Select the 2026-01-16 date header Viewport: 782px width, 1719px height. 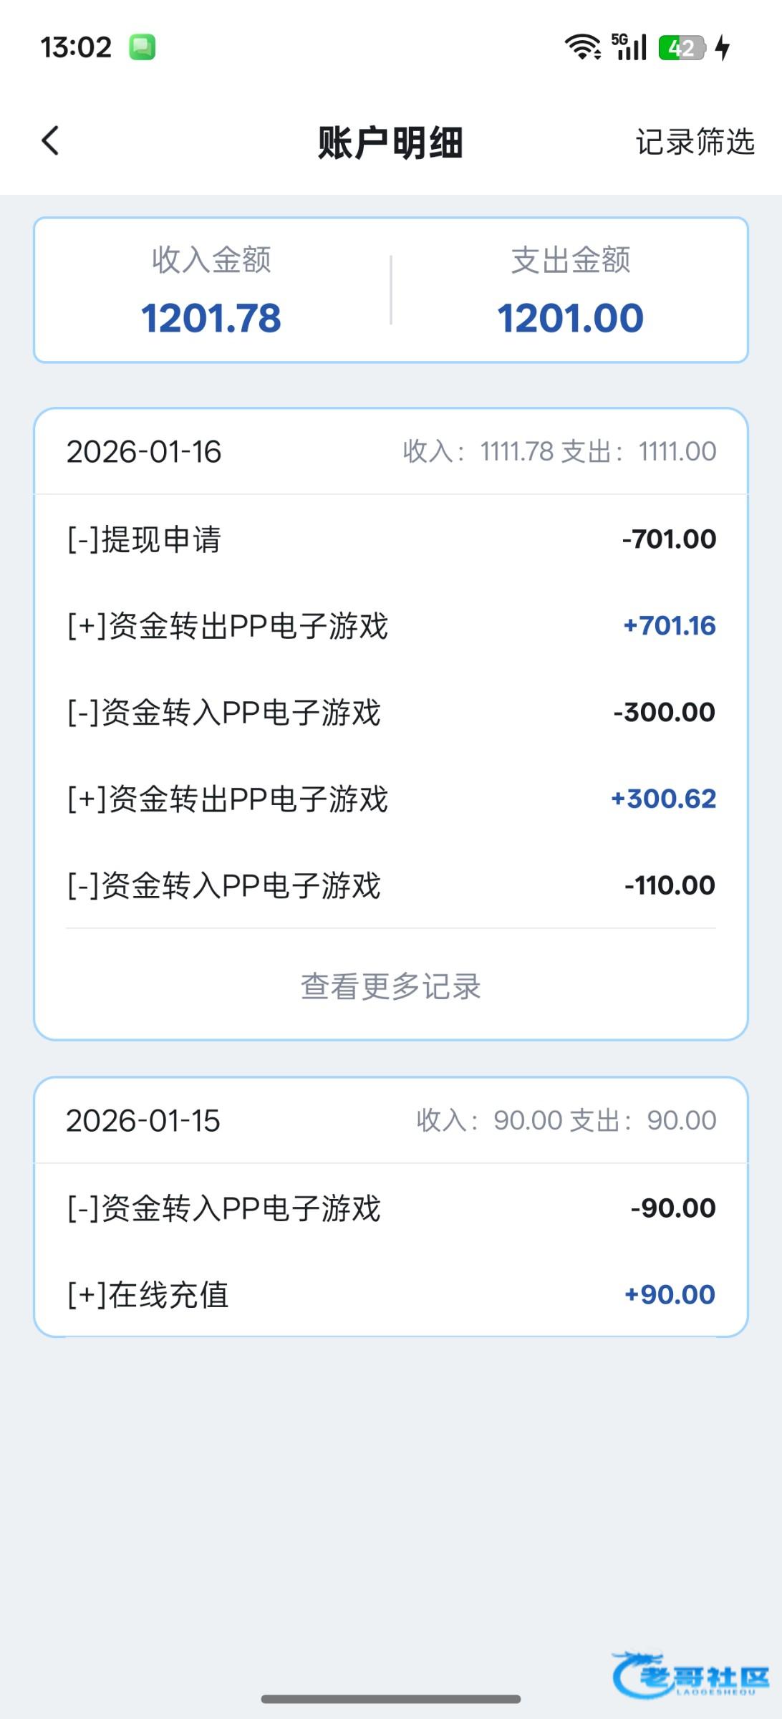tap(144, 452)
